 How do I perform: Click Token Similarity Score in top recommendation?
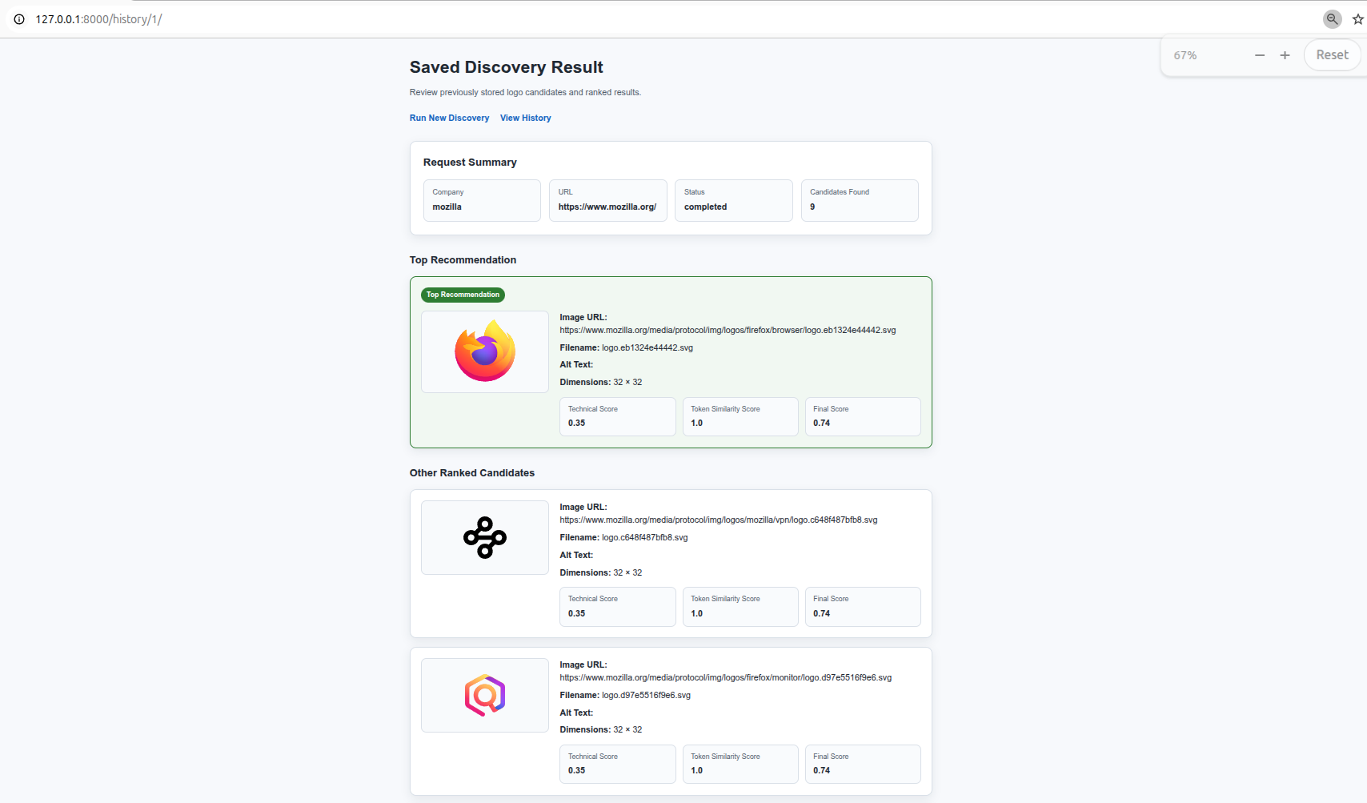click(x=740, y=416)
